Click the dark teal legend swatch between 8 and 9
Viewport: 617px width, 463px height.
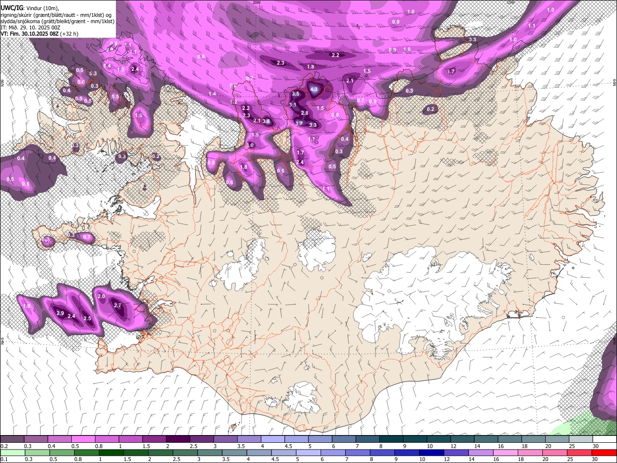391,439
